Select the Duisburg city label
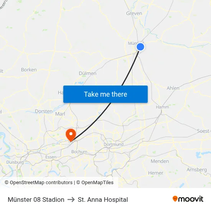Screen dimensions: 211x211 pyautogui.click(x=15, y=162)
